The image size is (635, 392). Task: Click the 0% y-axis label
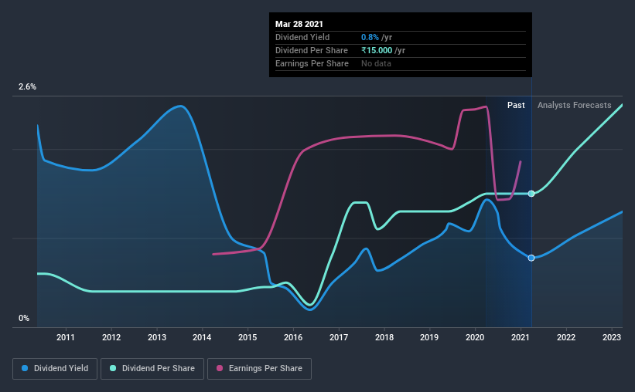[24, 319]
